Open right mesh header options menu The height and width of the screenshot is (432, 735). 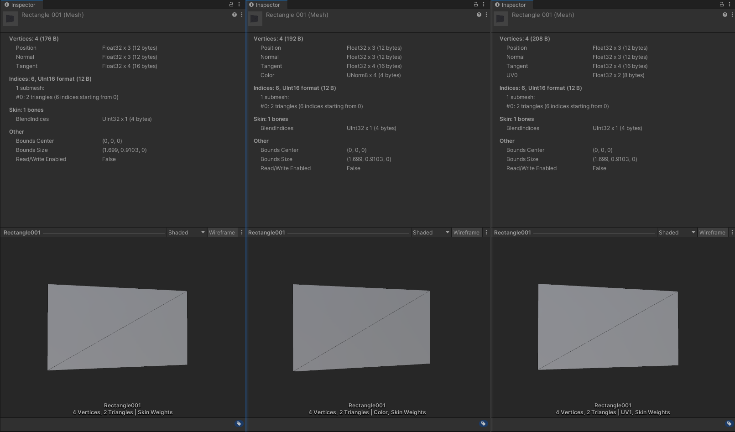732,15
